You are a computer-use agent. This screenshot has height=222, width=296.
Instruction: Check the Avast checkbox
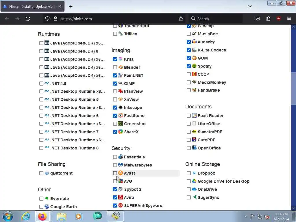[115, 173]
